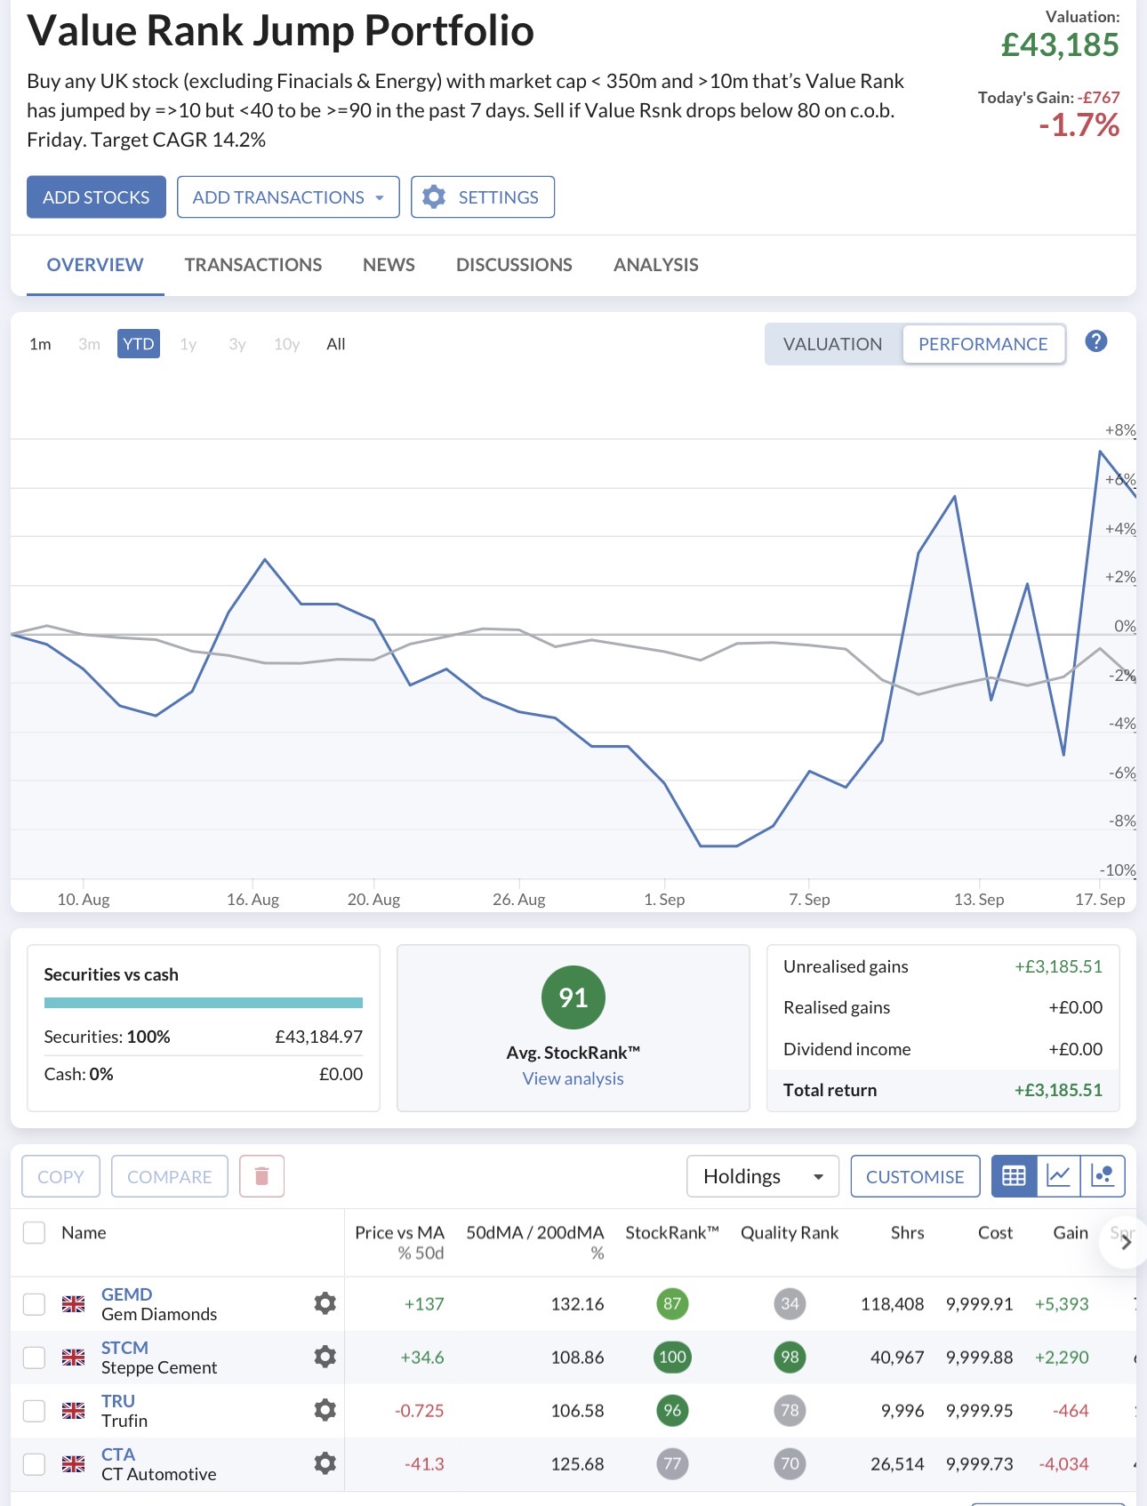This screenshot has height=1506, width=1147.
Task: Open the Holdings view dropdown
Action: coord(763,1176)
